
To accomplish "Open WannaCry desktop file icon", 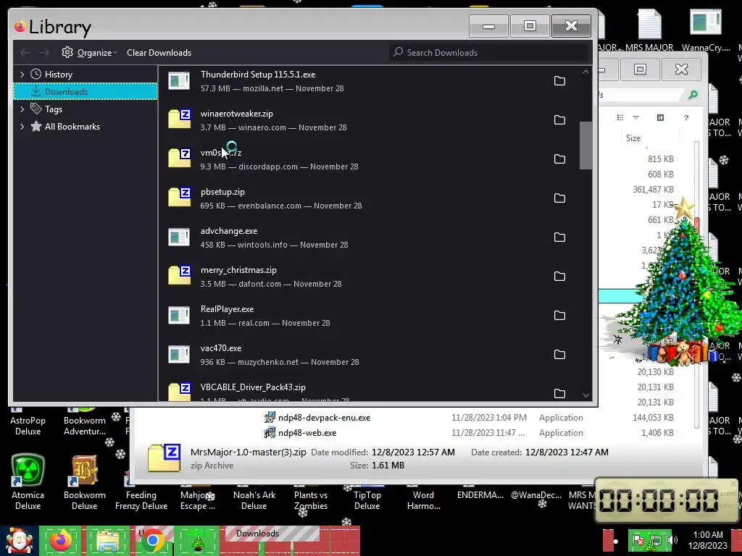I will [705, 29].
